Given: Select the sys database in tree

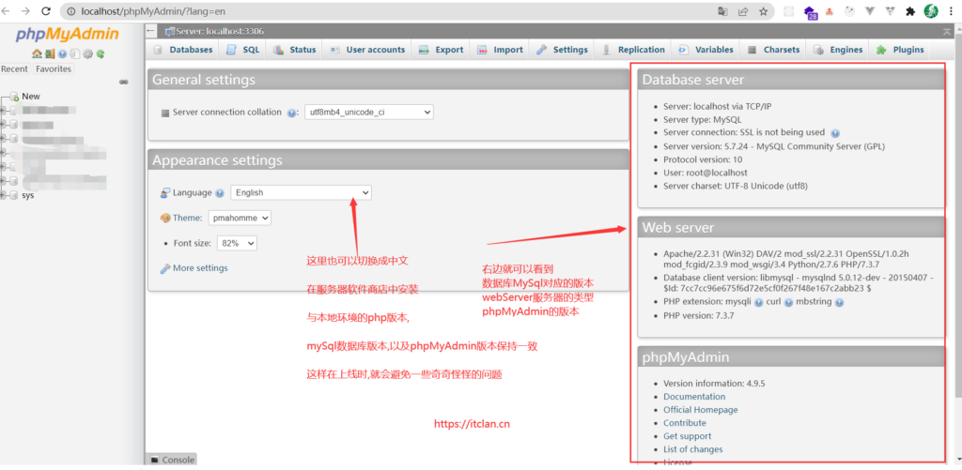Looking at the screenshot, I should click(27, 195).
